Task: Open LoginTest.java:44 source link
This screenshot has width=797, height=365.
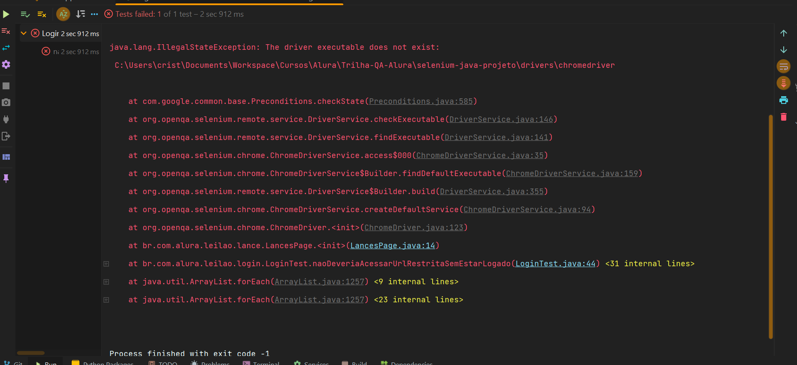Action: [x=555, y=264]
